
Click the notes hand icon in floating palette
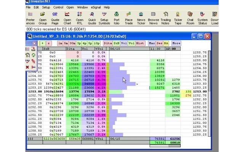27,55
